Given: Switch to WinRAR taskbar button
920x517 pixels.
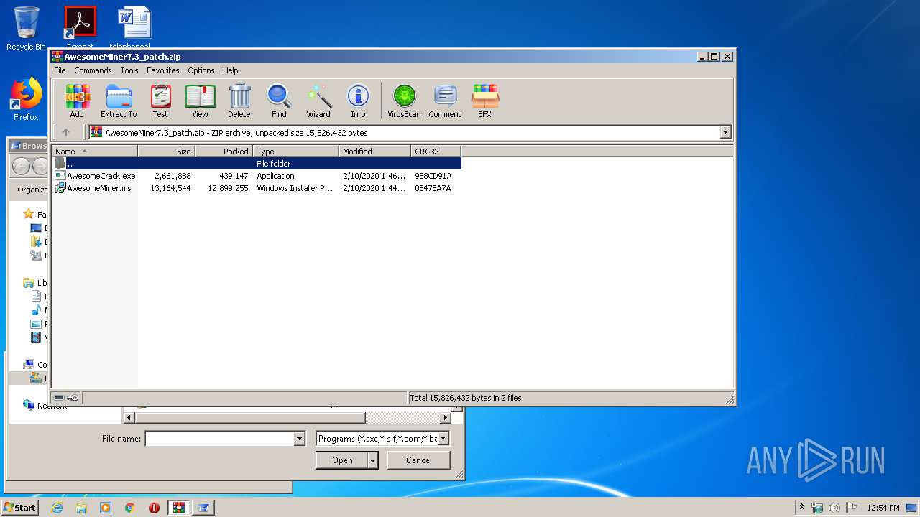Looking at the screenshot, I should pyautogui.click(x=179, y=508).
